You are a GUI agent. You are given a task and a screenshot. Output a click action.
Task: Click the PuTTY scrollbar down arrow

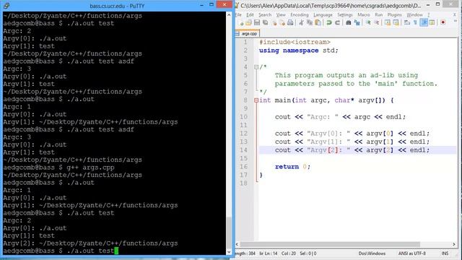pos(229,252)
